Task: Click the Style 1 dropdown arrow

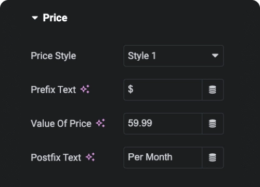Action: (215, 56)
